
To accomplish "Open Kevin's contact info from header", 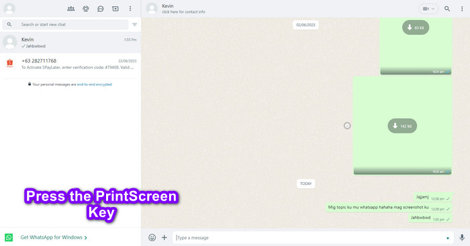I will [x=183, y=9].
